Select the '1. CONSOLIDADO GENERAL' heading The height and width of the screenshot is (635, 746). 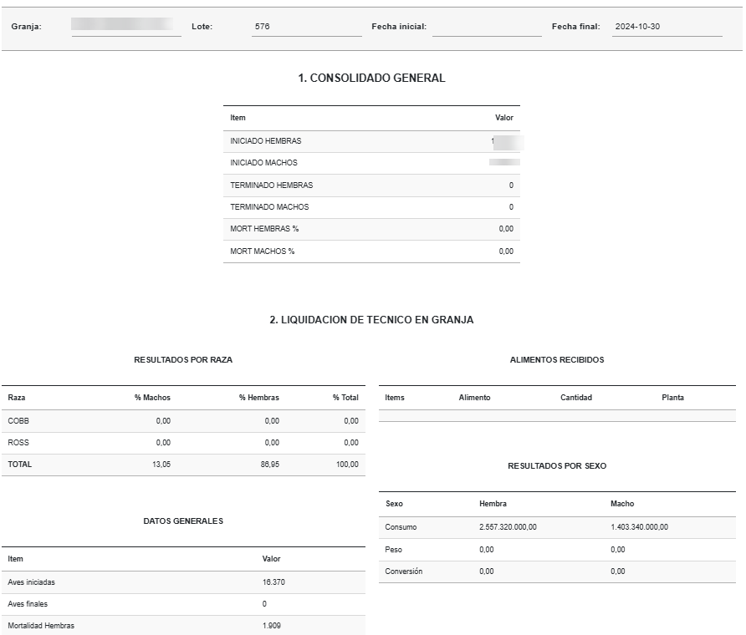pos(371,78)
